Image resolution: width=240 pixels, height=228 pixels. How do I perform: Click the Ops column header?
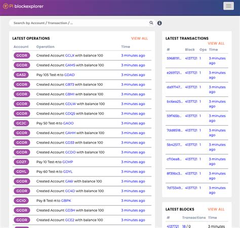203,49
